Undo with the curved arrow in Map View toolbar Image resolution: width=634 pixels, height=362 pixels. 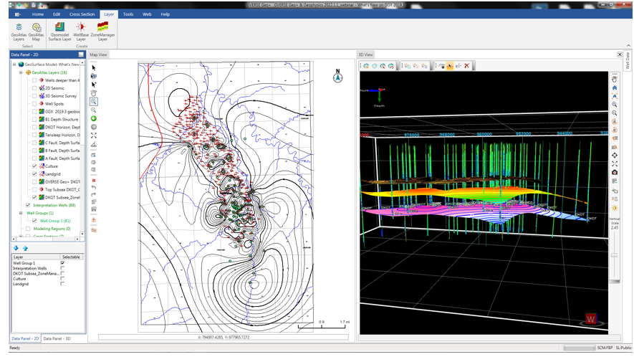click(x=94, y=188)
